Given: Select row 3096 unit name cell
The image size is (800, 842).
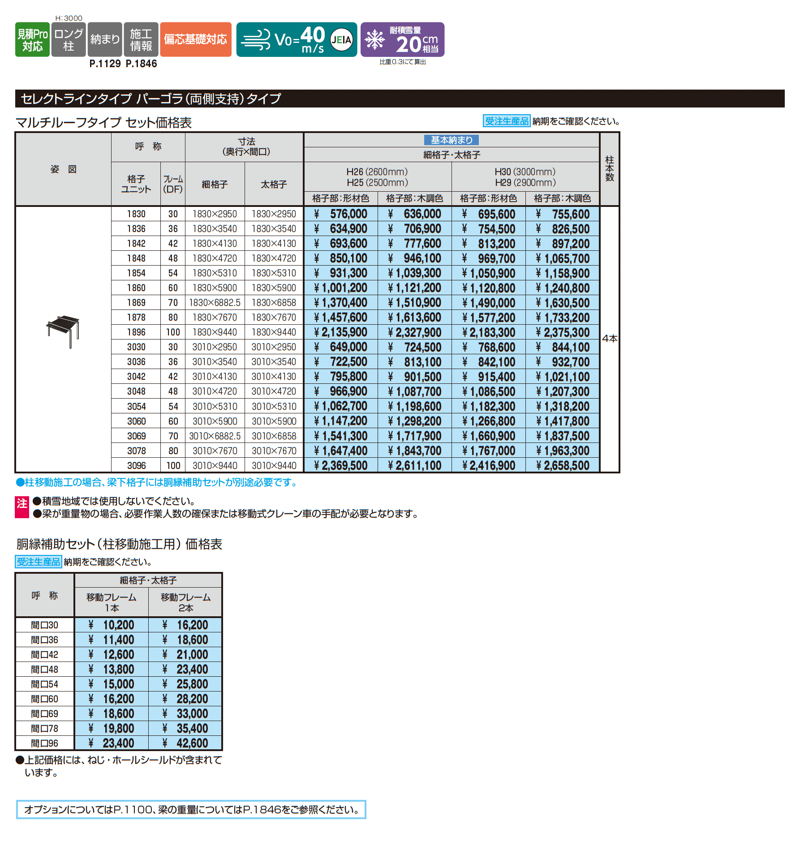Looking at the screenshot, I should click(x=136, y=465).
